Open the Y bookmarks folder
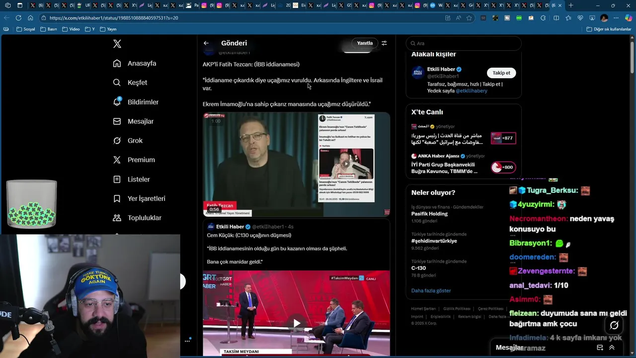636x358 pixels. point(90,29)
